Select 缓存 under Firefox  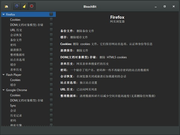point(28,64)
